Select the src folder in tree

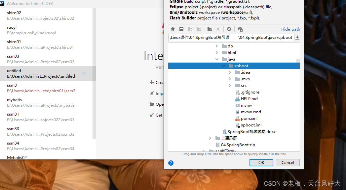[x=244, y=86]
